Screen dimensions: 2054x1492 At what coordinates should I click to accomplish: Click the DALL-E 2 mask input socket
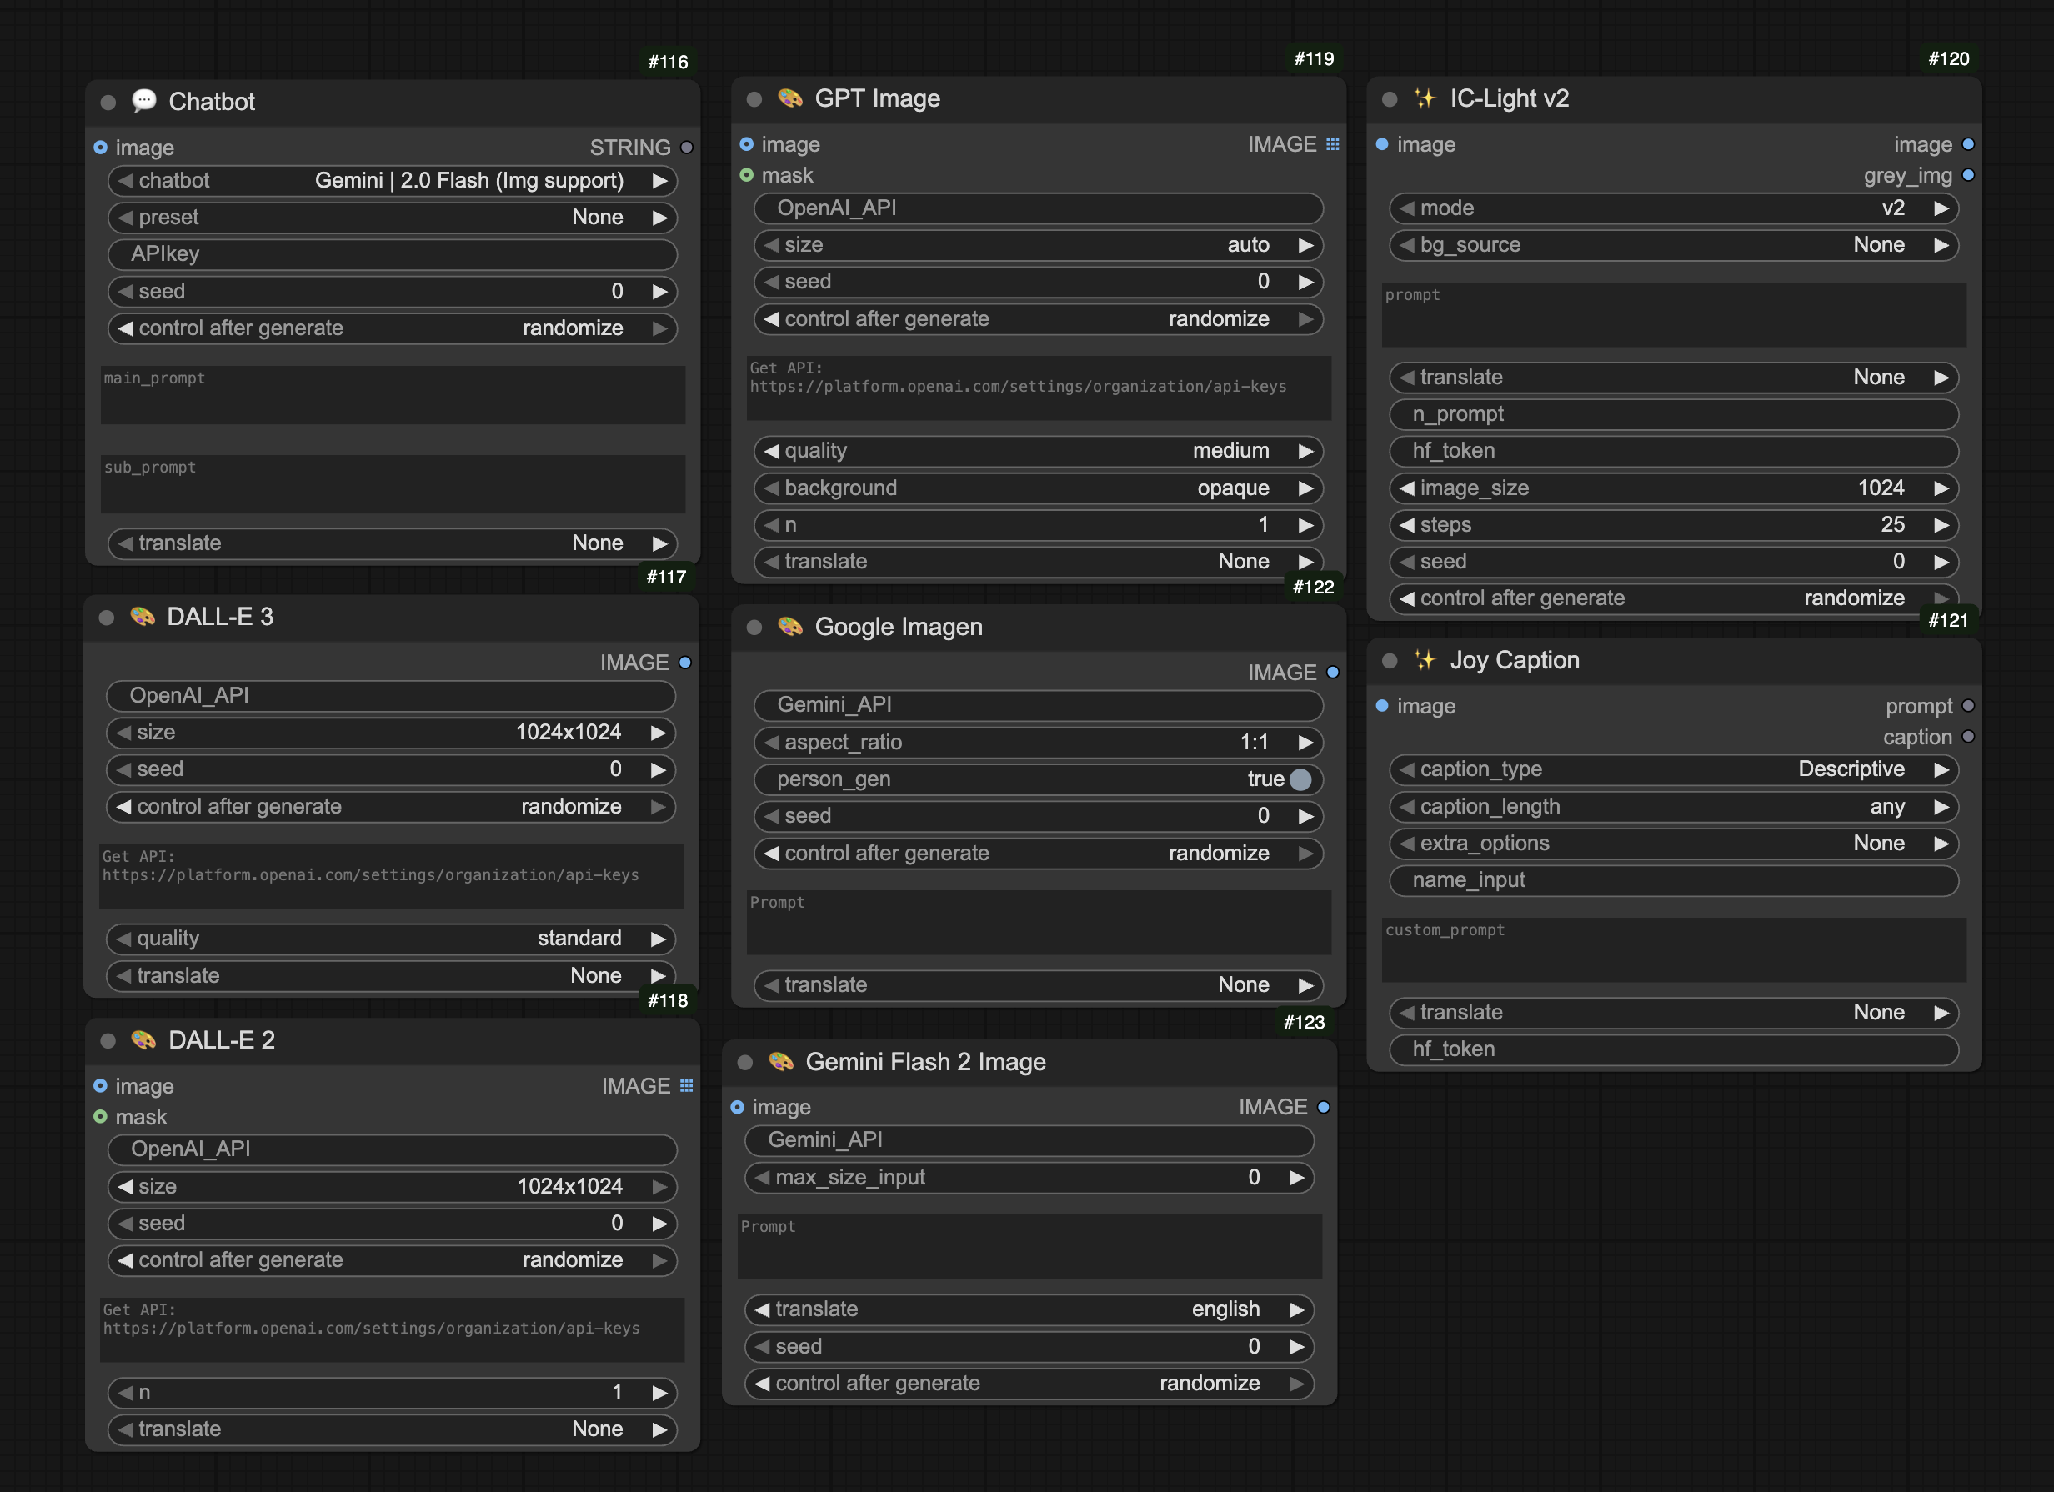click(x=101, y=1117)
